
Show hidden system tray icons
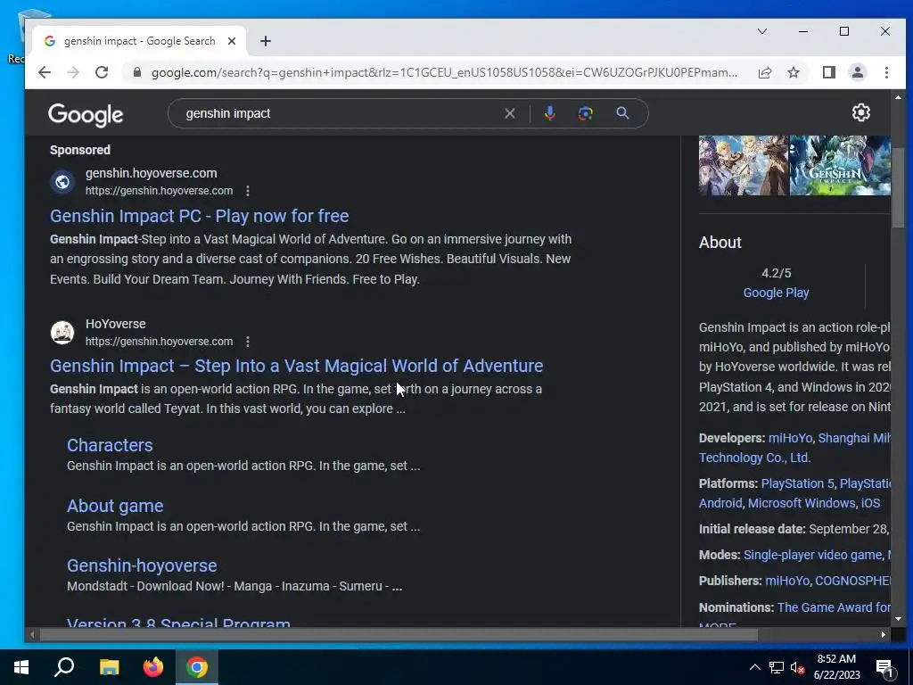click(x=754, y=667)
